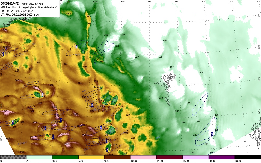Image resolution: width=261 pixels, height=163 pixels.
Task: Click the maroon 1400–1500 legend swatch
Action: pyautogui.click(x=169, y=157)
